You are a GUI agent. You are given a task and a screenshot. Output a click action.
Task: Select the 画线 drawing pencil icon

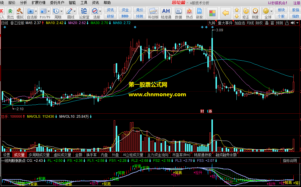coord(69,11)
